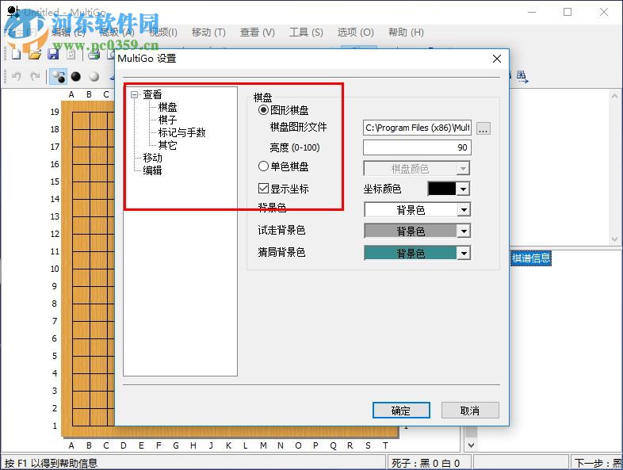Viewport: 623px width, 470px height.
Task: Select the white stone placement tool
Action: (94, 76)
